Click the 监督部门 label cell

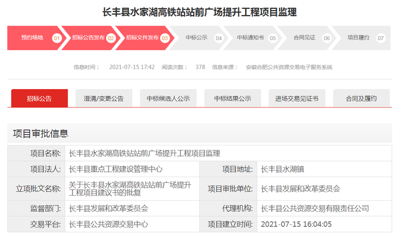[x=36, y=208]
